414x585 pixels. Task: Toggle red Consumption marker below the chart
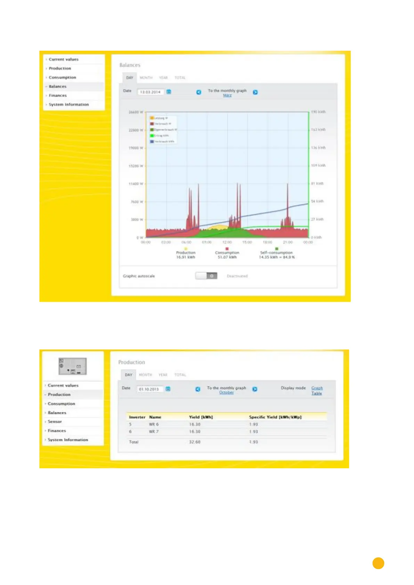click(227, 249)
